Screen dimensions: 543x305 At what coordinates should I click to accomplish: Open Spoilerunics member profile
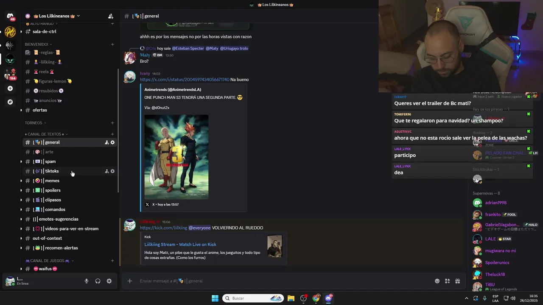click(504, 263)
